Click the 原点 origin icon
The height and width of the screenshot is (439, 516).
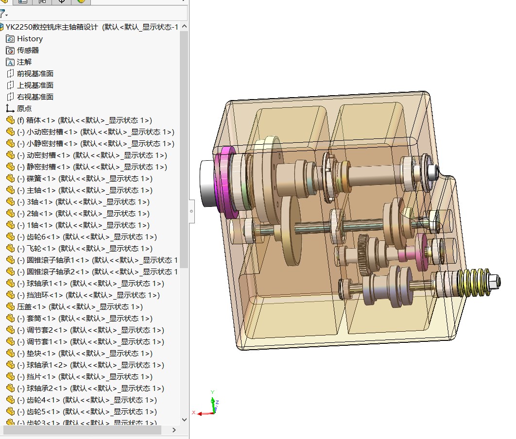coord(10,108)
